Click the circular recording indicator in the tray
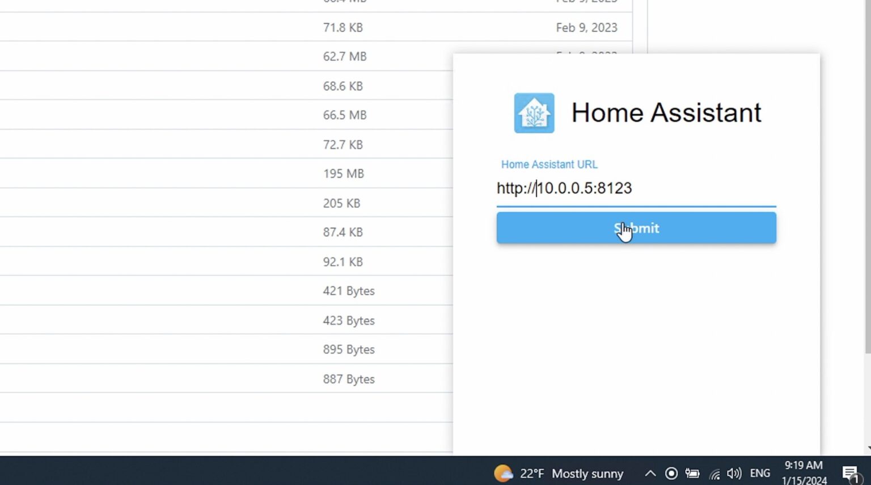The height and width of the screenshot is (485, 871). 671,473
